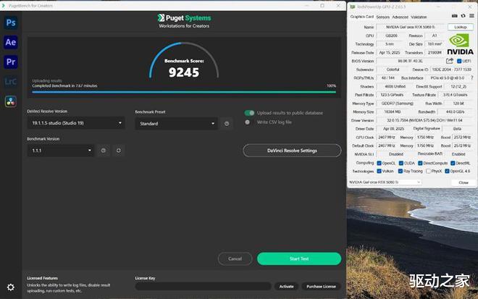This screenshot has width=478, height=299.
Task: Click the License Key input field
Action: (x=203, y=286)
